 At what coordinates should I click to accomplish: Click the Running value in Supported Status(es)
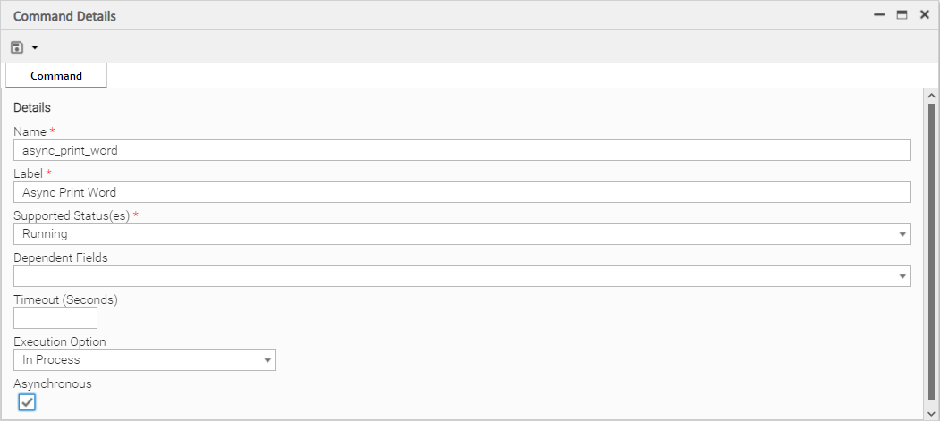(45, 234)
